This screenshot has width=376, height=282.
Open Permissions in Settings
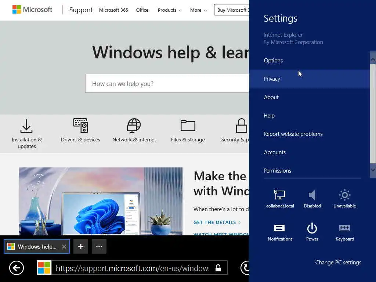click(309, 170)
